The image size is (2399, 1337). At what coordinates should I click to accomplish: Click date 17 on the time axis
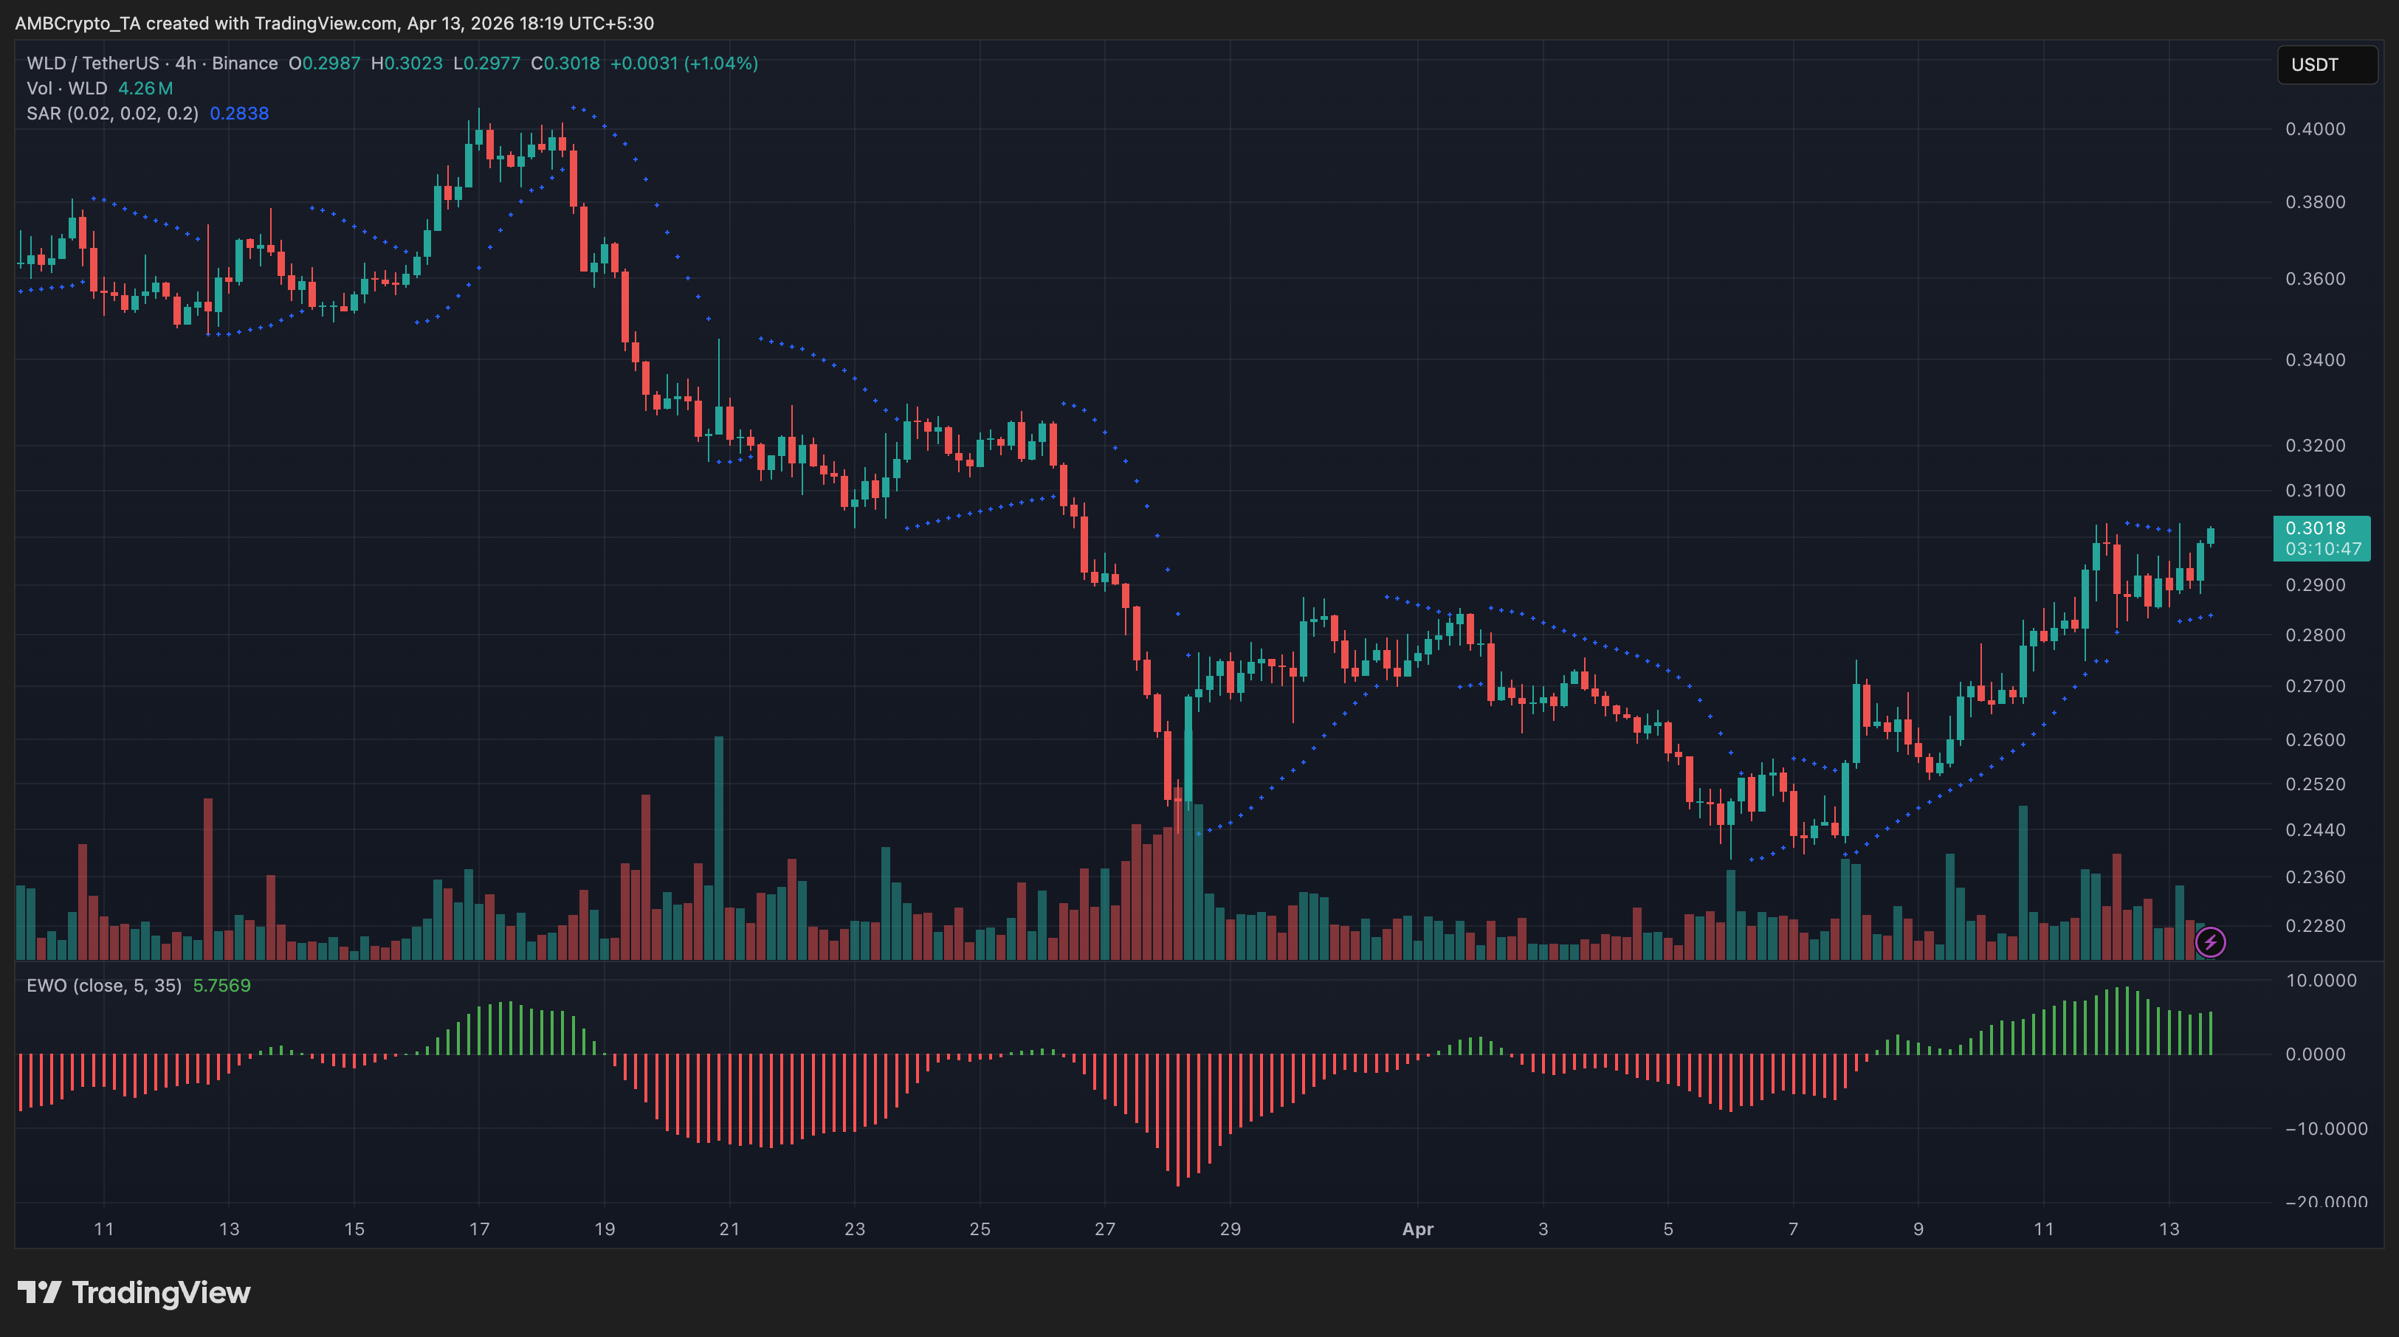tap(478, 1229)
